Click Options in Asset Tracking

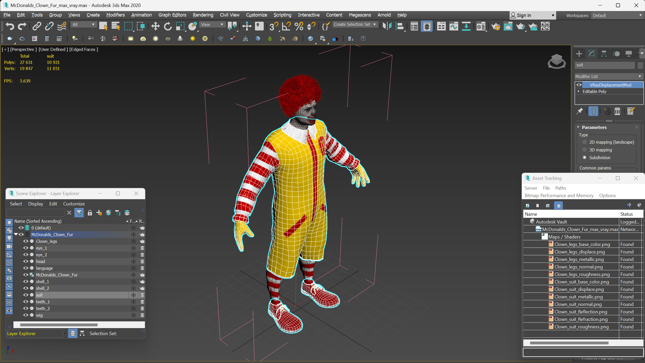607,196
